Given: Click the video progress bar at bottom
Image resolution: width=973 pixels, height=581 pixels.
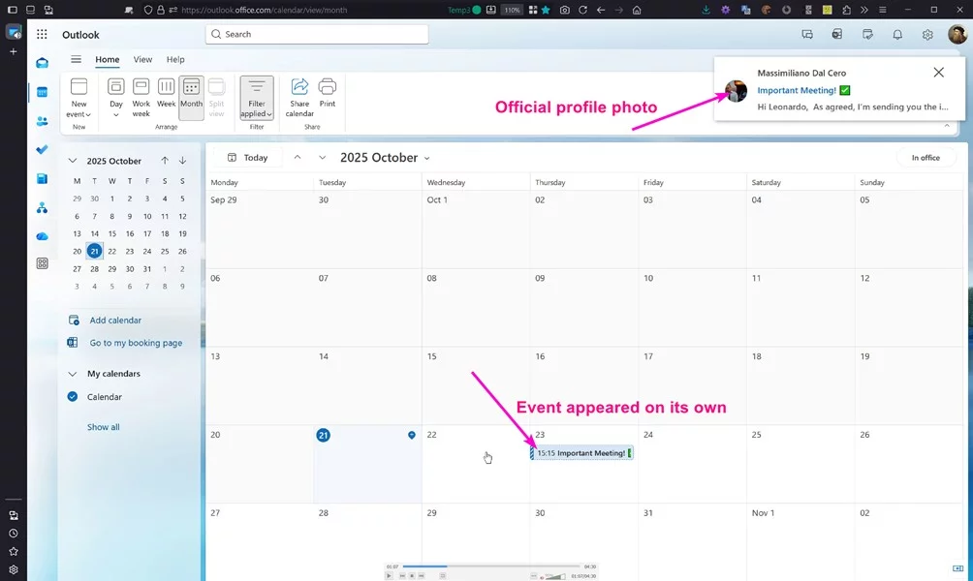Looking at the screenshot, I should click(x=491, y=566).
